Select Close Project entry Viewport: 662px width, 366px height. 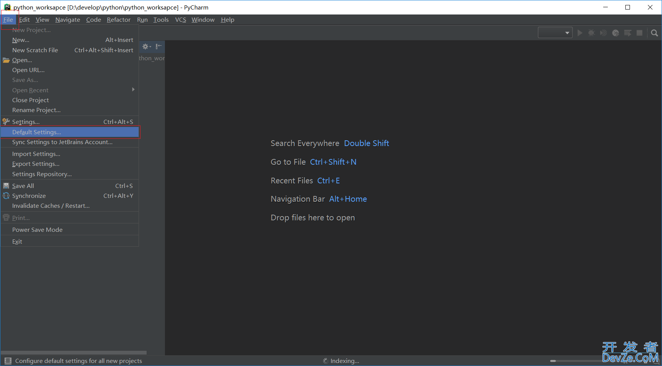click(x=70, y=100)
